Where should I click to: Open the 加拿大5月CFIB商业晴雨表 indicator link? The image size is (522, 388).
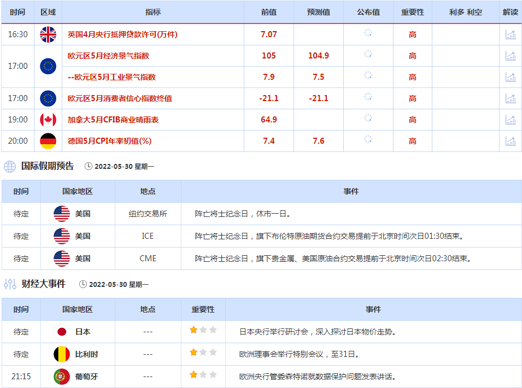click(x=113, y=120)
